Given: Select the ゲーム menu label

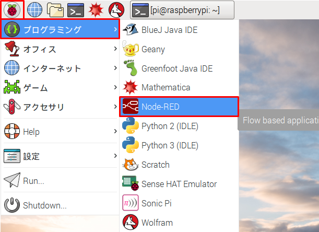Looking at the screenshot, I should (36, 88).
